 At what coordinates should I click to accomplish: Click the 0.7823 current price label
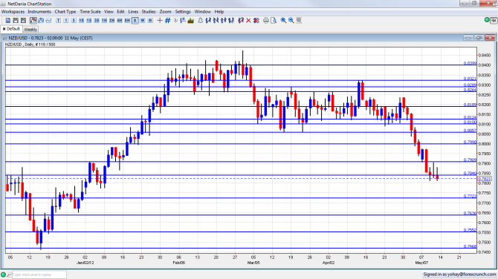click(485, 179)
